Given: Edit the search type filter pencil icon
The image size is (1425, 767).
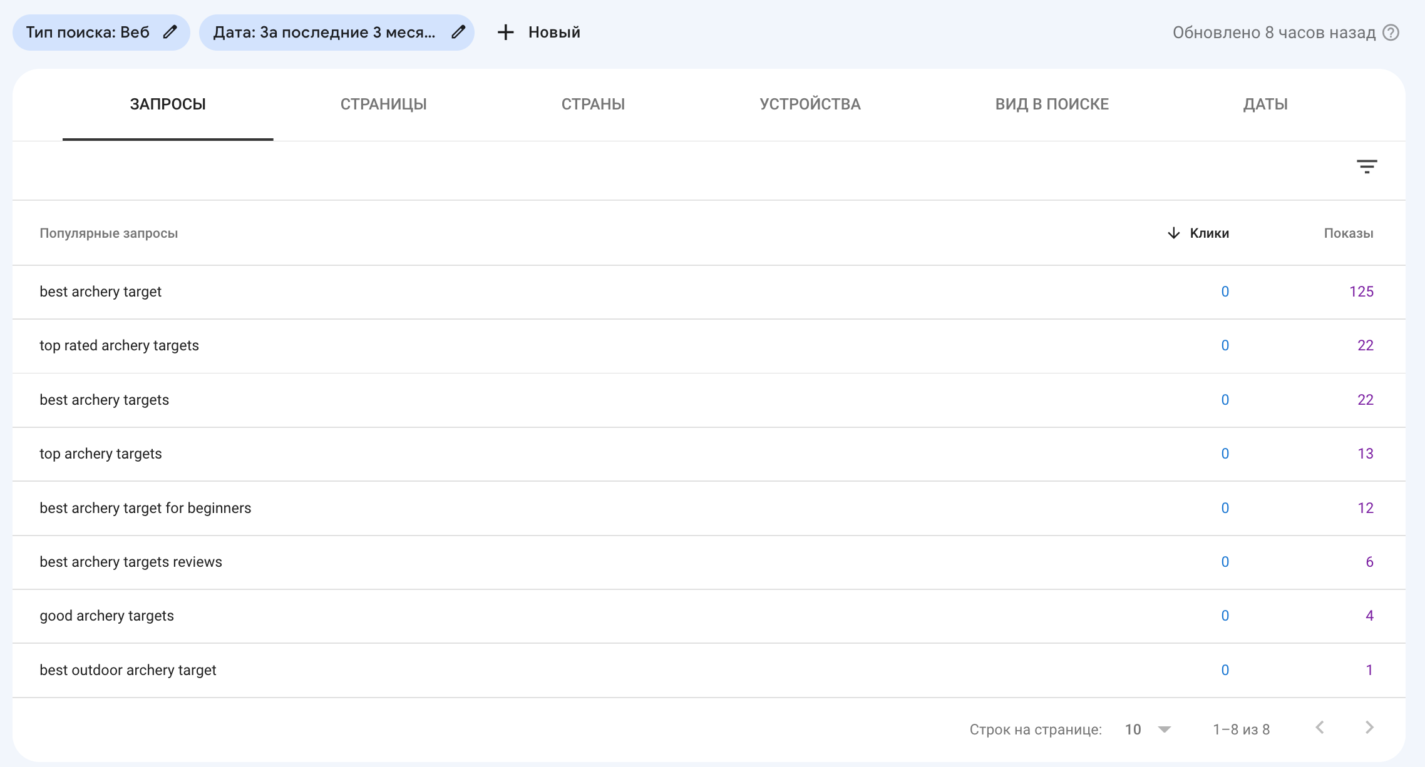Looking at the screenshot, I should (x=170, y=33).
